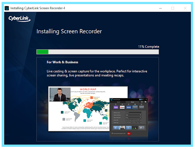Click the Screen Recorder app icon in title bar

coord(7,8)
